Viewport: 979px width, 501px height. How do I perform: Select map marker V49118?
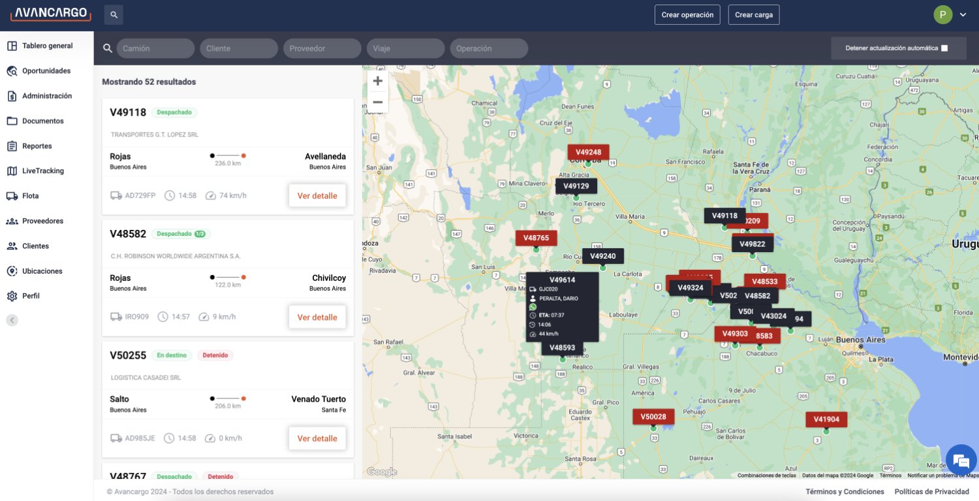724,216
